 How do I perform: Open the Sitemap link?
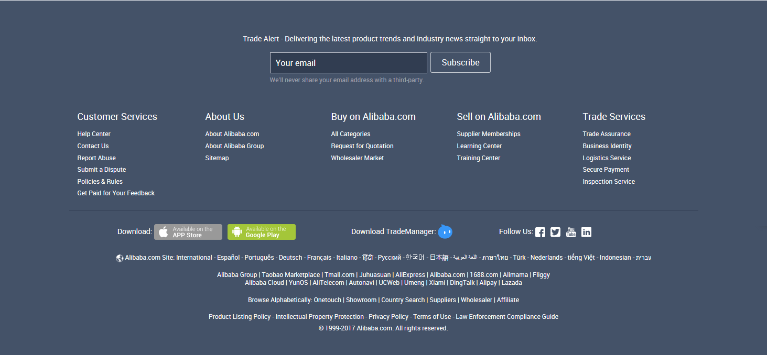coord(217,158)
